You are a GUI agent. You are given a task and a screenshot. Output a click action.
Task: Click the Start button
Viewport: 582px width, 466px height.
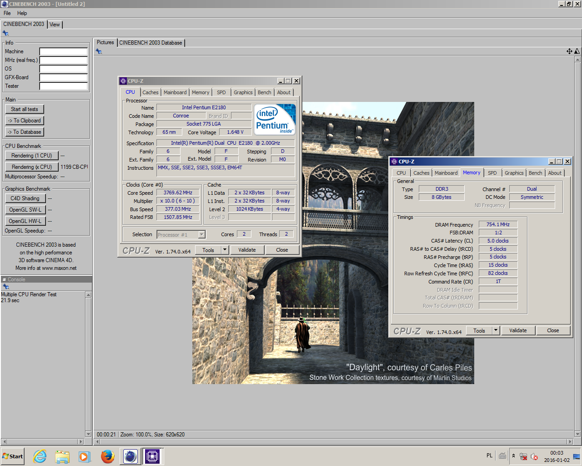tap(13, 456)
